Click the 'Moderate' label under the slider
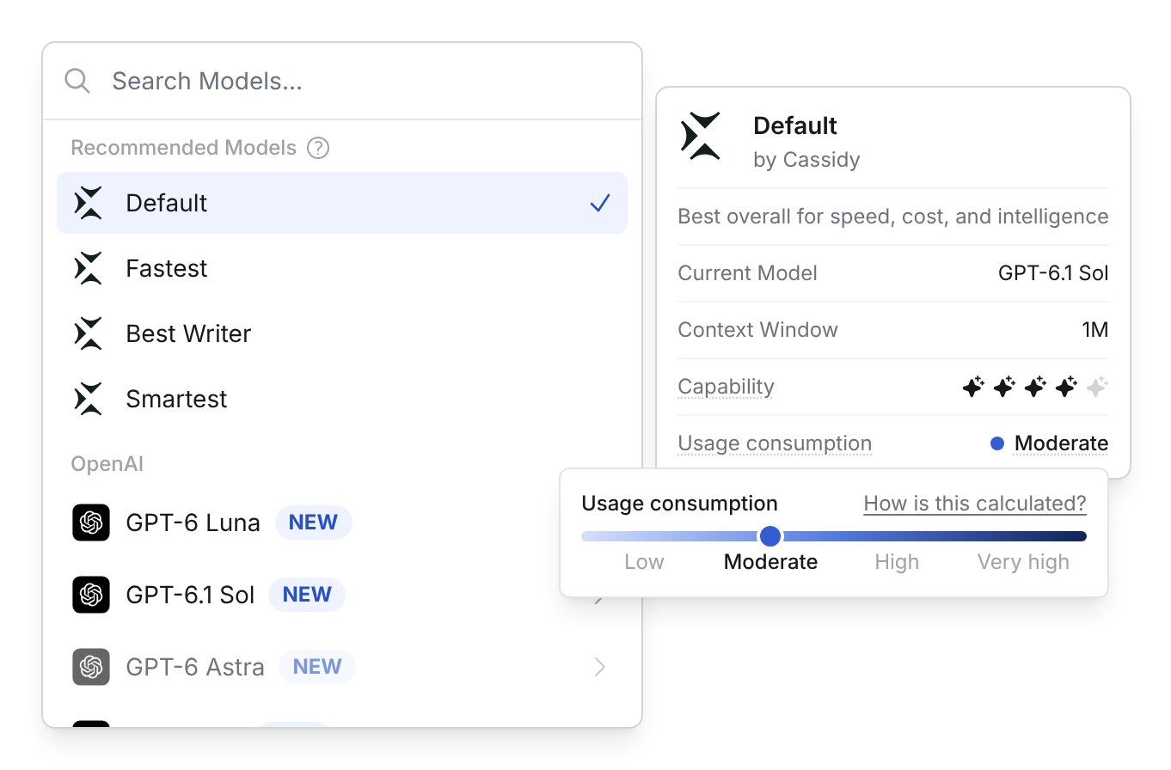The width and height of the screenshot is (1171, 770). [770, 562]
